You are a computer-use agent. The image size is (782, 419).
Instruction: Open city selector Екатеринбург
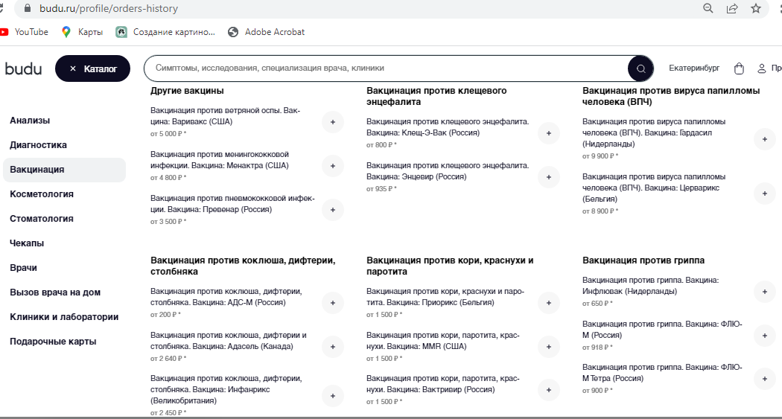(x=694, y=68)
